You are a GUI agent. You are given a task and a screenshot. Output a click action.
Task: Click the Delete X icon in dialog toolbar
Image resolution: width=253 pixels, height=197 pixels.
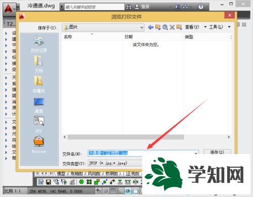(x=172, y=27)
